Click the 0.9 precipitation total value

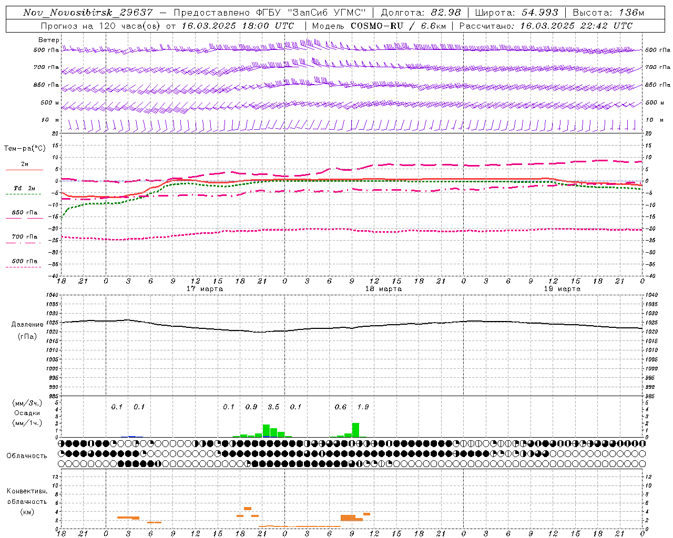251,407
